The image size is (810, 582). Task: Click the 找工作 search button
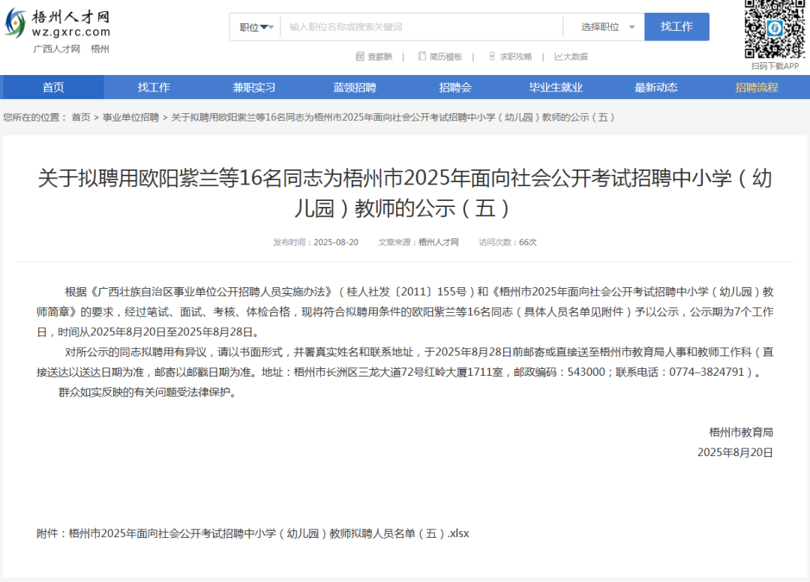(676, 26)
